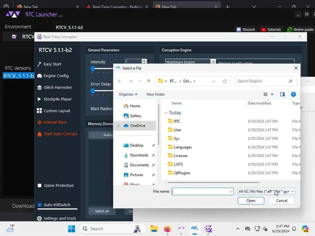Click the horizontal scrollbar in file list
The image size is (315, 236).
[x=213, y=183]
